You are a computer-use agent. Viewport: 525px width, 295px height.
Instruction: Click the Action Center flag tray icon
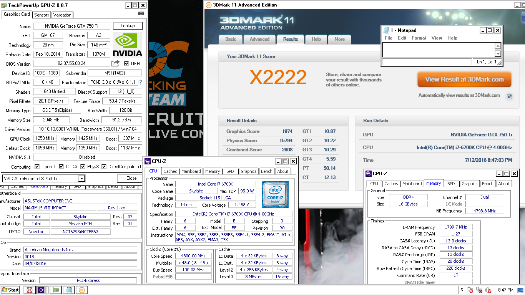[471, 290]
